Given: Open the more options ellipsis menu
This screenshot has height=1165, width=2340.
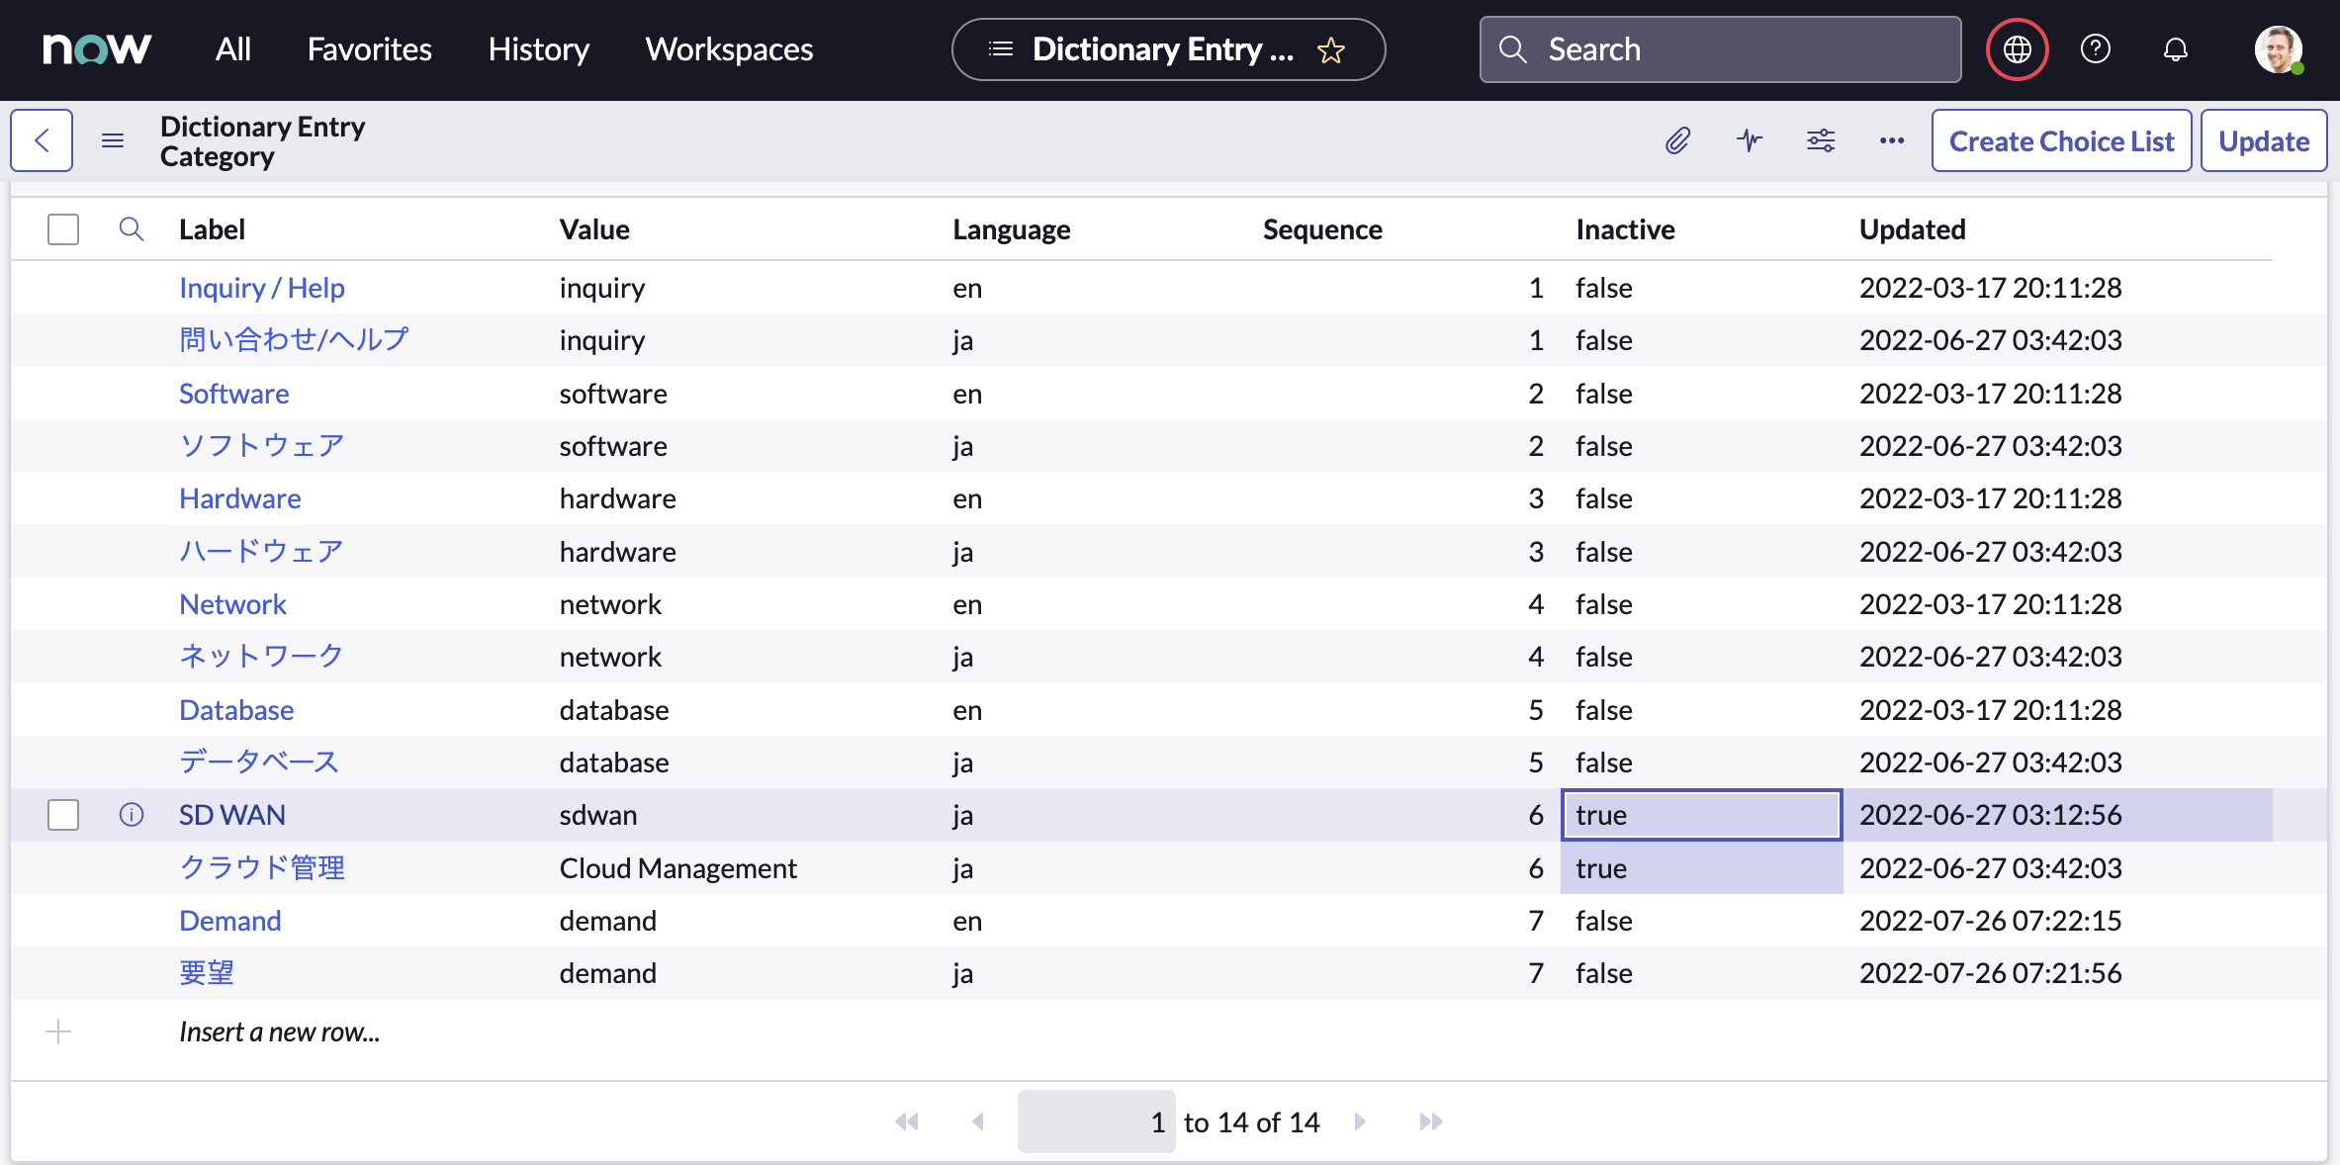Looking at the screenshot, I should point(1892,141).
